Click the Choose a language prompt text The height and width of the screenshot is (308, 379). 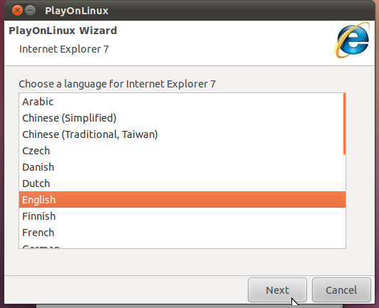(118, 84)
